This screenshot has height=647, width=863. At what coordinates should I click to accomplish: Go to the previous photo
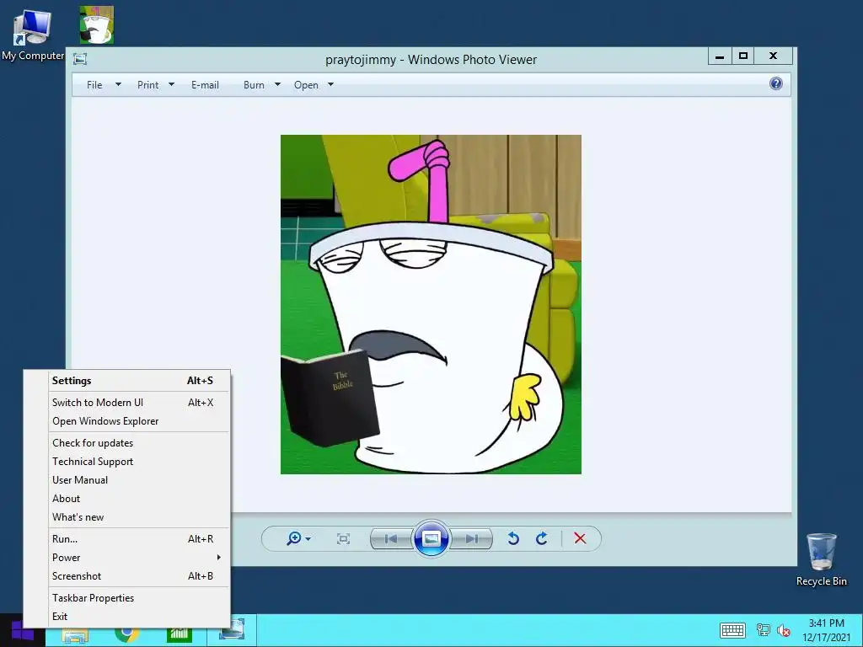(391, 538)
